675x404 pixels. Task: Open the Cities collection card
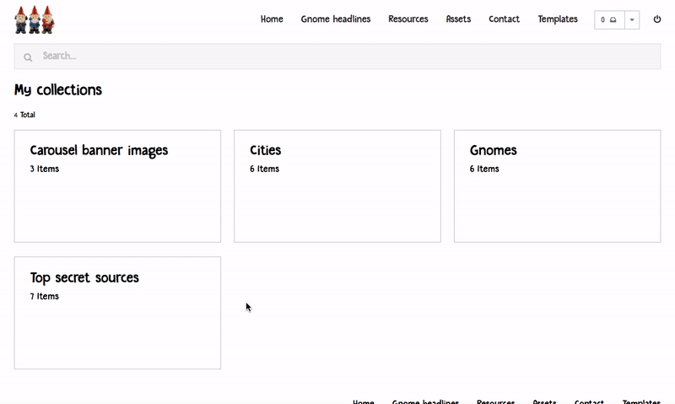point(337,186)
